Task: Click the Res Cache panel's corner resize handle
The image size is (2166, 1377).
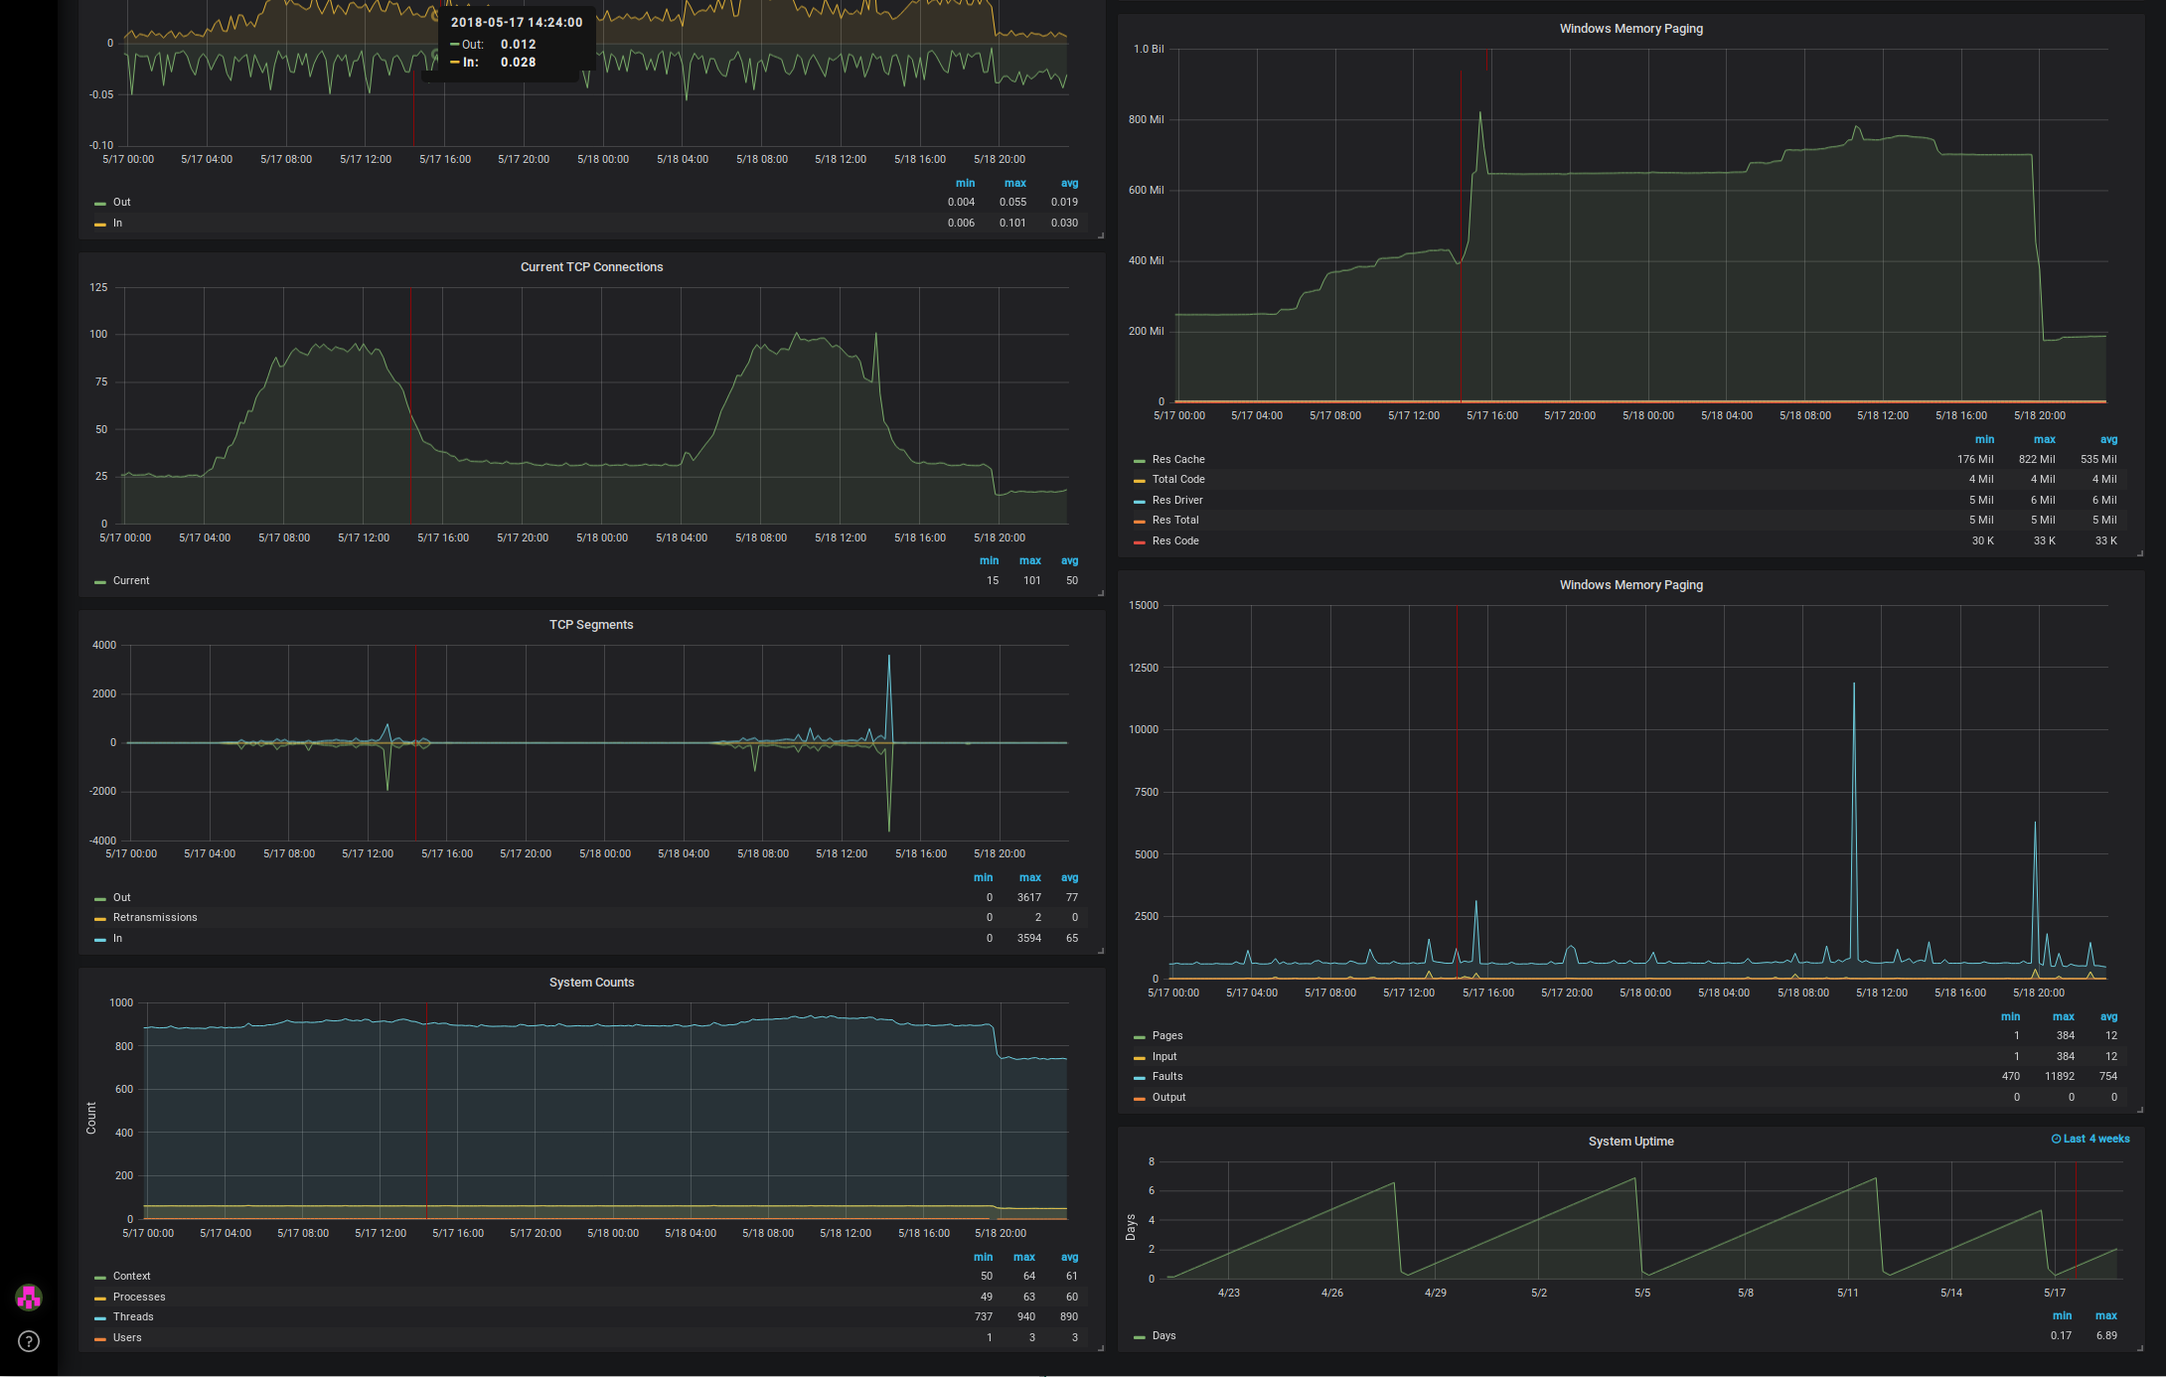Action: [2139, 553]
